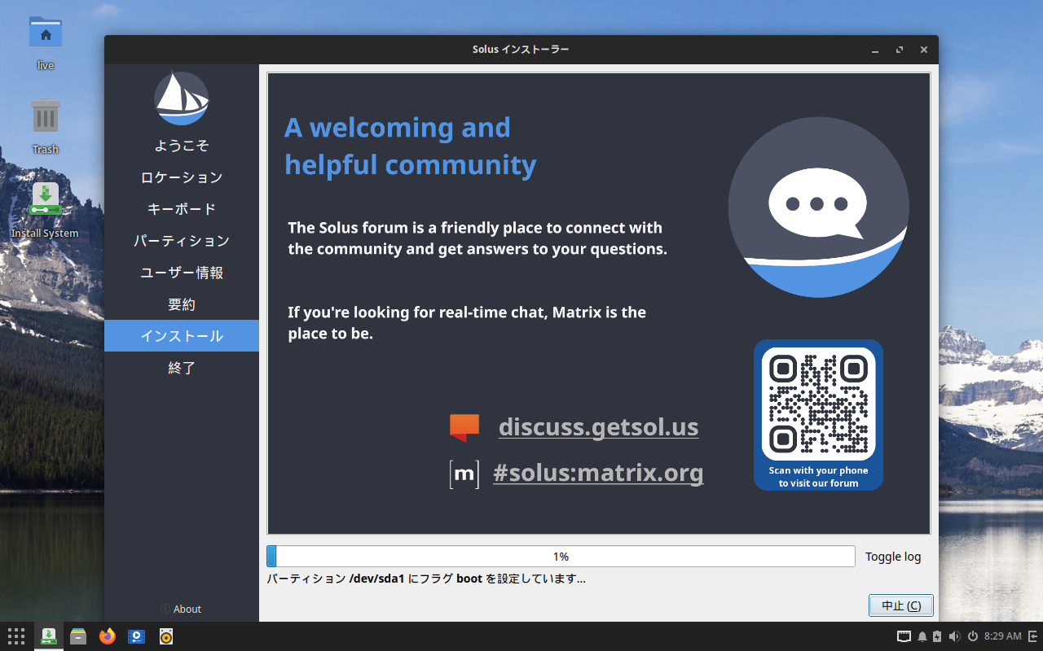This screenshot has width=1043, height=651.
Task: Select the キーボード step in the sidebar
Action: tap(182, 209)
